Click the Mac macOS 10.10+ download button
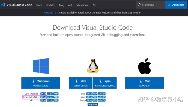This screenshot has height=107, width=188. (145, 83)
